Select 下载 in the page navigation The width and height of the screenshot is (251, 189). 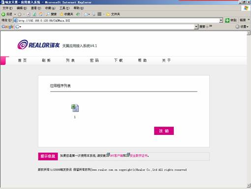pyautogui.click(x=119, y=61)
